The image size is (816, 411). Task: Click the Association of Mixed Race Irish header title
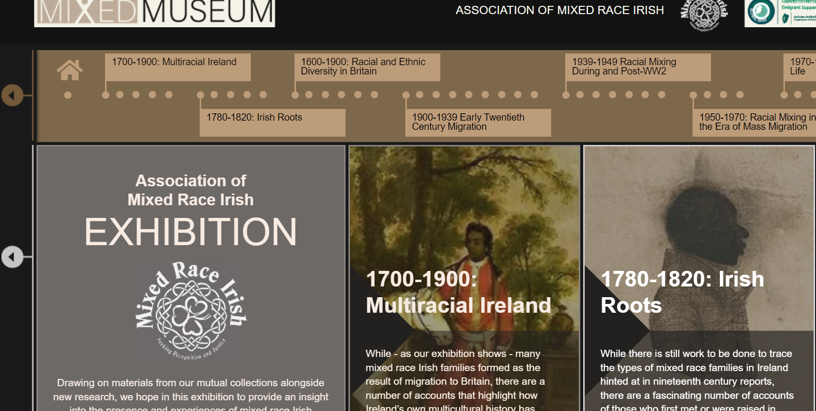[559, 10]
